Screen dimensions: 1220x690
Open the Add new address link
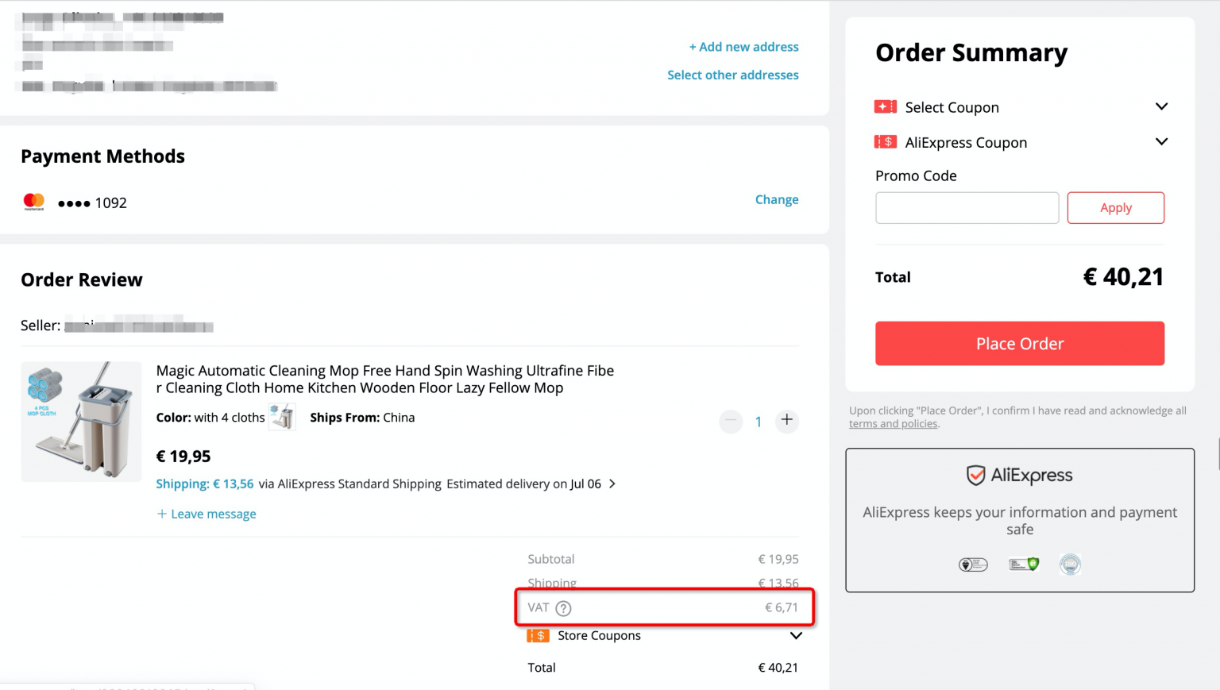point(743,46)
